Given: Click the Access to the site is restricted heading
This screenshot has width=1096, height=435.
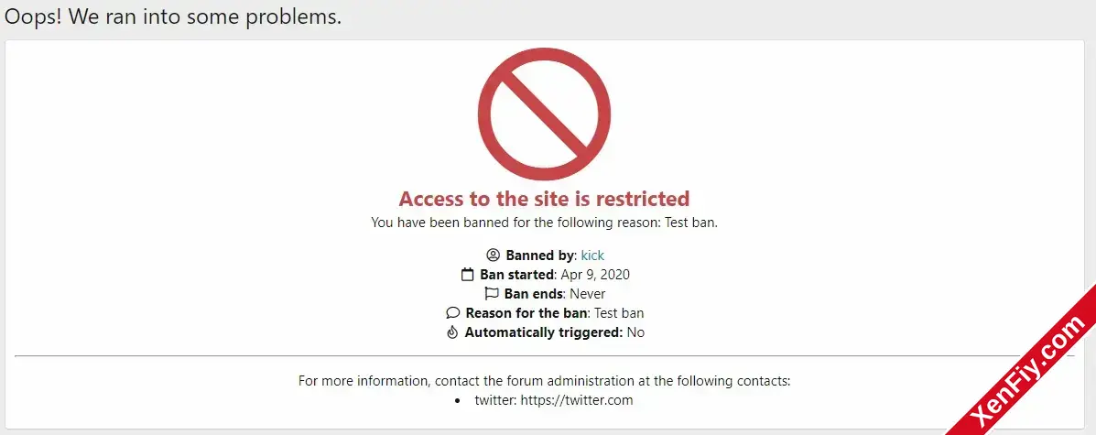Looking at the screenshot, I should (x=545, y=199).
